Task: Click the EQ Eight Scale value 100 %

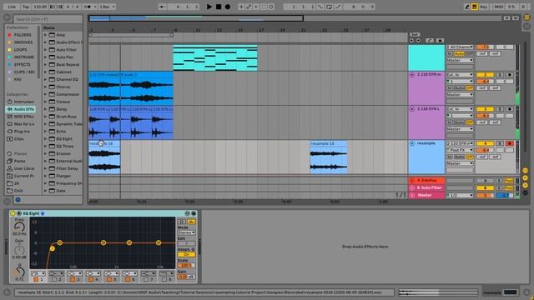Action: 186,265
